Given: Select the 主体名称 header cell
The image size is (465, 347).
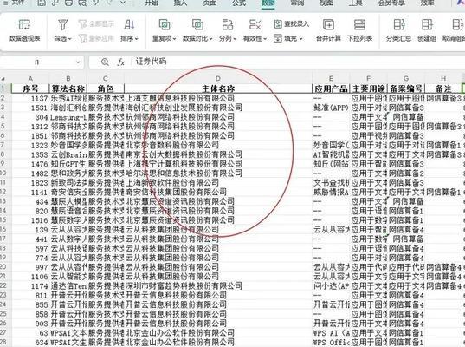Looking at the screenshot, I should tap(218, 88).
